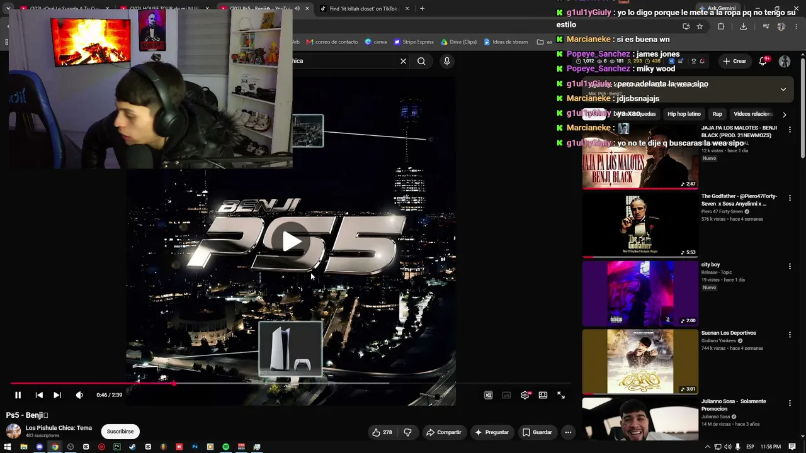This screenshot has height=453, width=806.
Task: Open JAJA PA LOS MALOTES video thumbnail
Action: 640,157
